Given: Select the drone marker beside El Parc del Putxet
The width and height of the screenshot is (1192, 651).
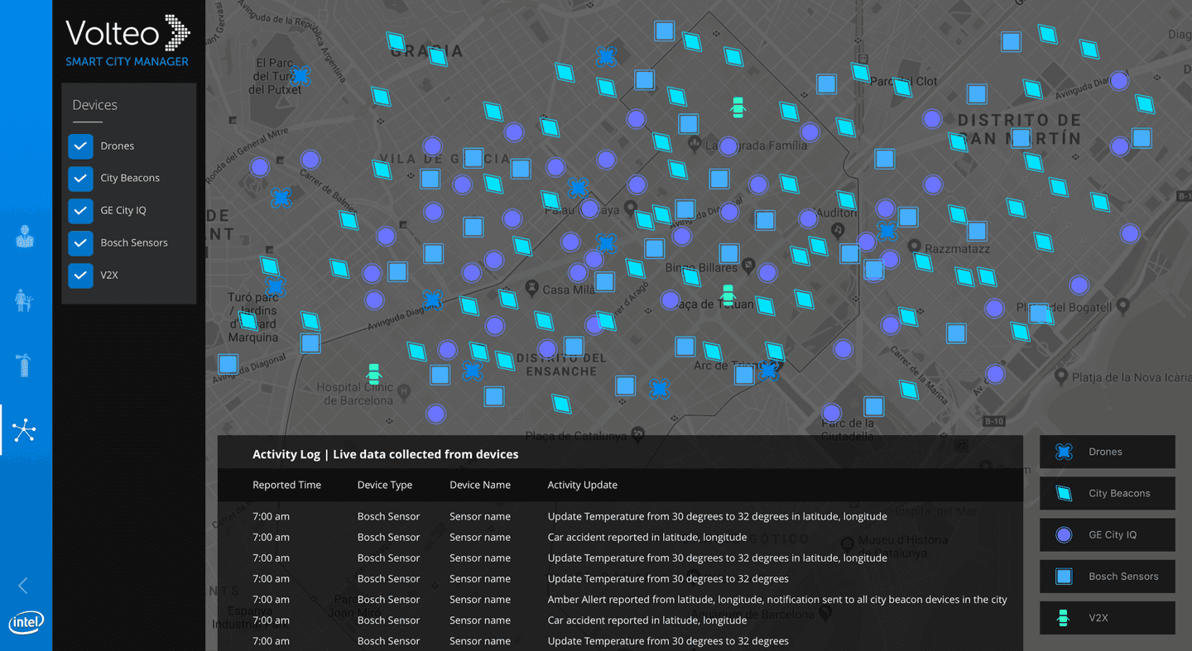Looking at the screenshot, I should pyautogui.click(x=300, y=77).
